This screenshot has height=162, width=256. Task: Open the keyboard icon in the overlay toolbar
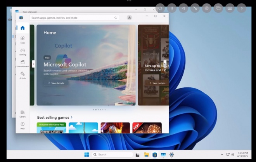230,8
